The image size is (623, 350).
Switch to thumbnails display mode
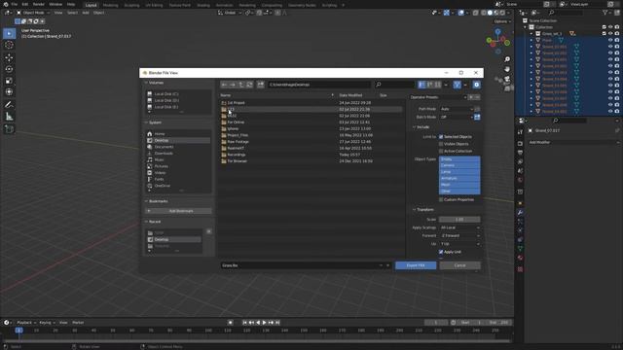coord(437,85)
